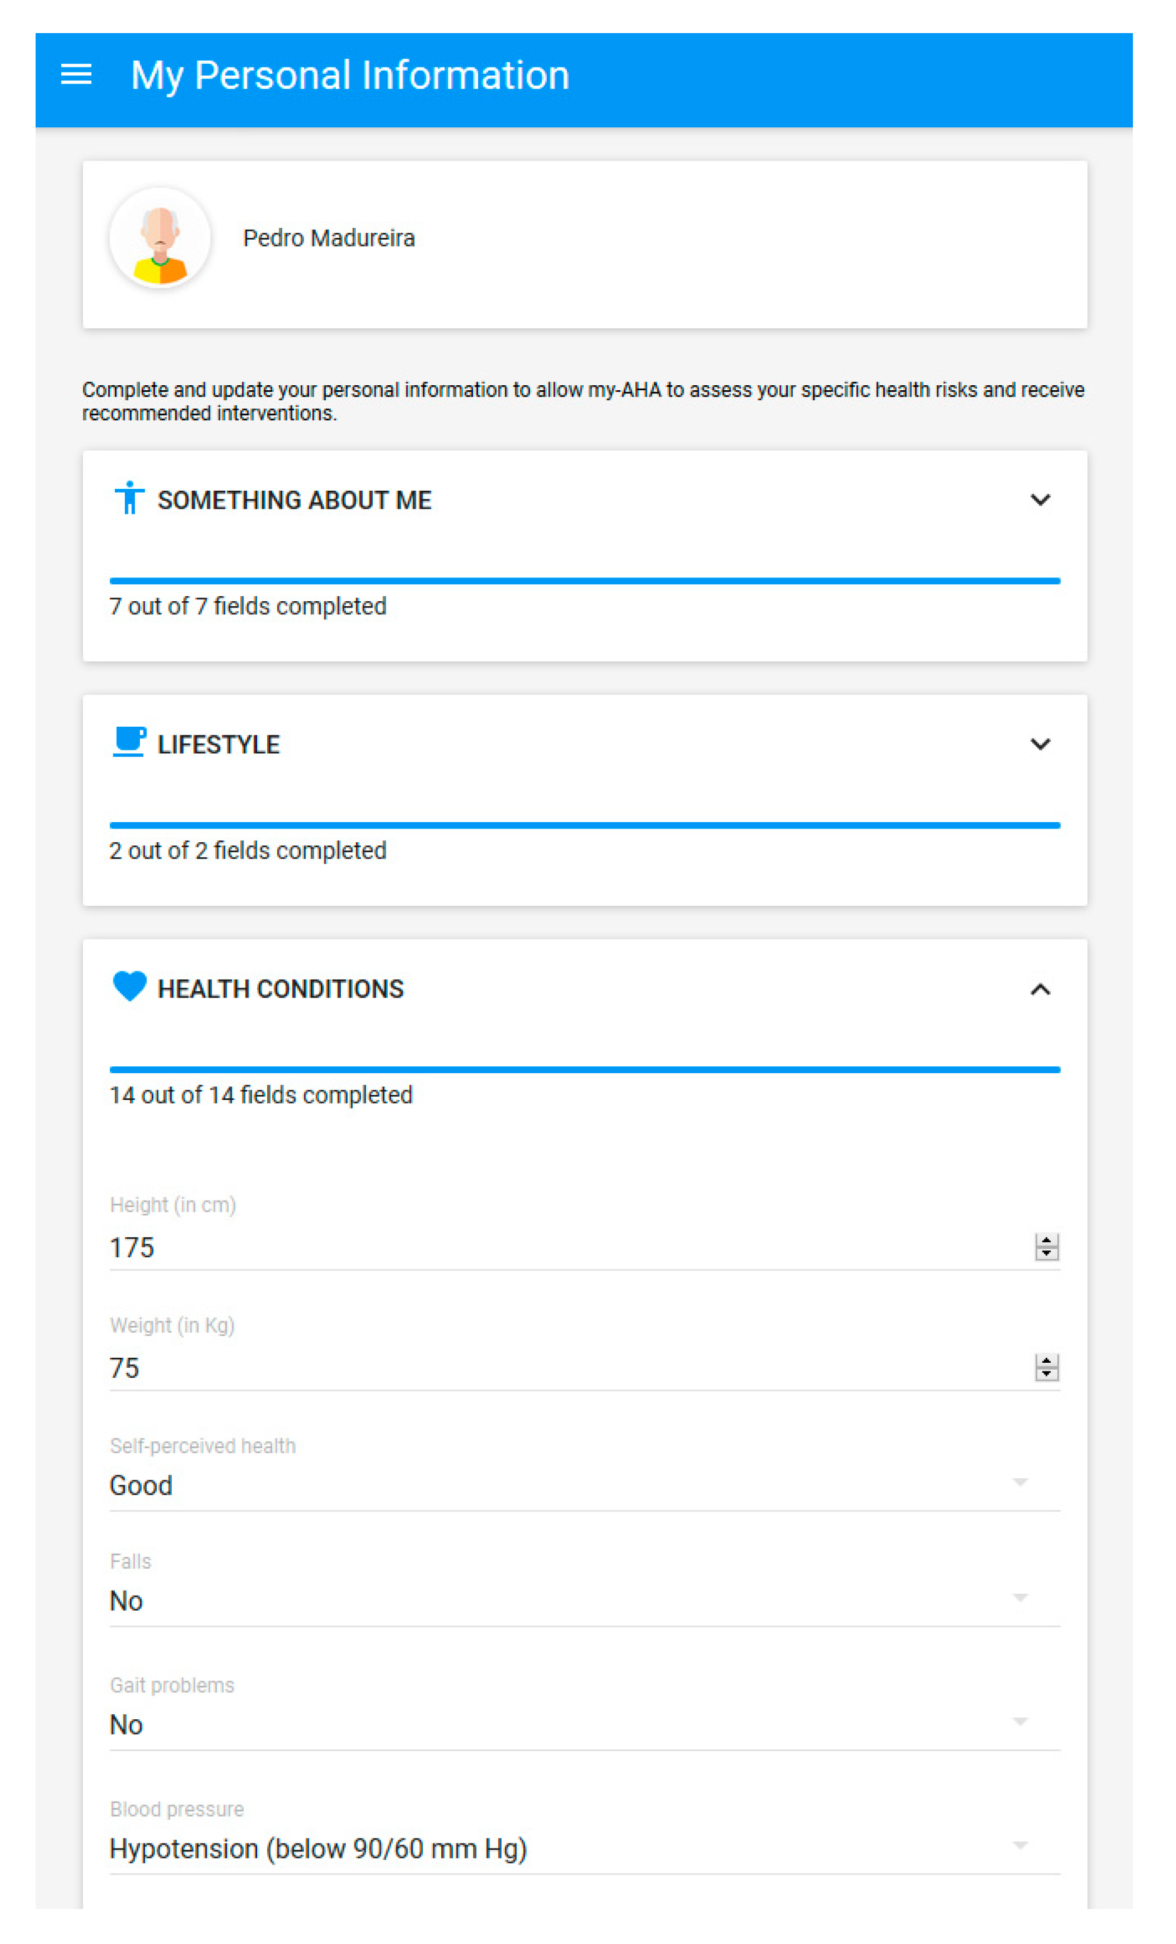Click the Weight field stepper arrows

coord(1046,1367)
